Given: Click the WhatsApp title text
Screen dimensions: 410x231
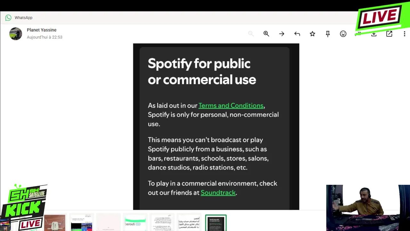Looking at the screenshot, I should pyautogui.click(x=23, y=18).
